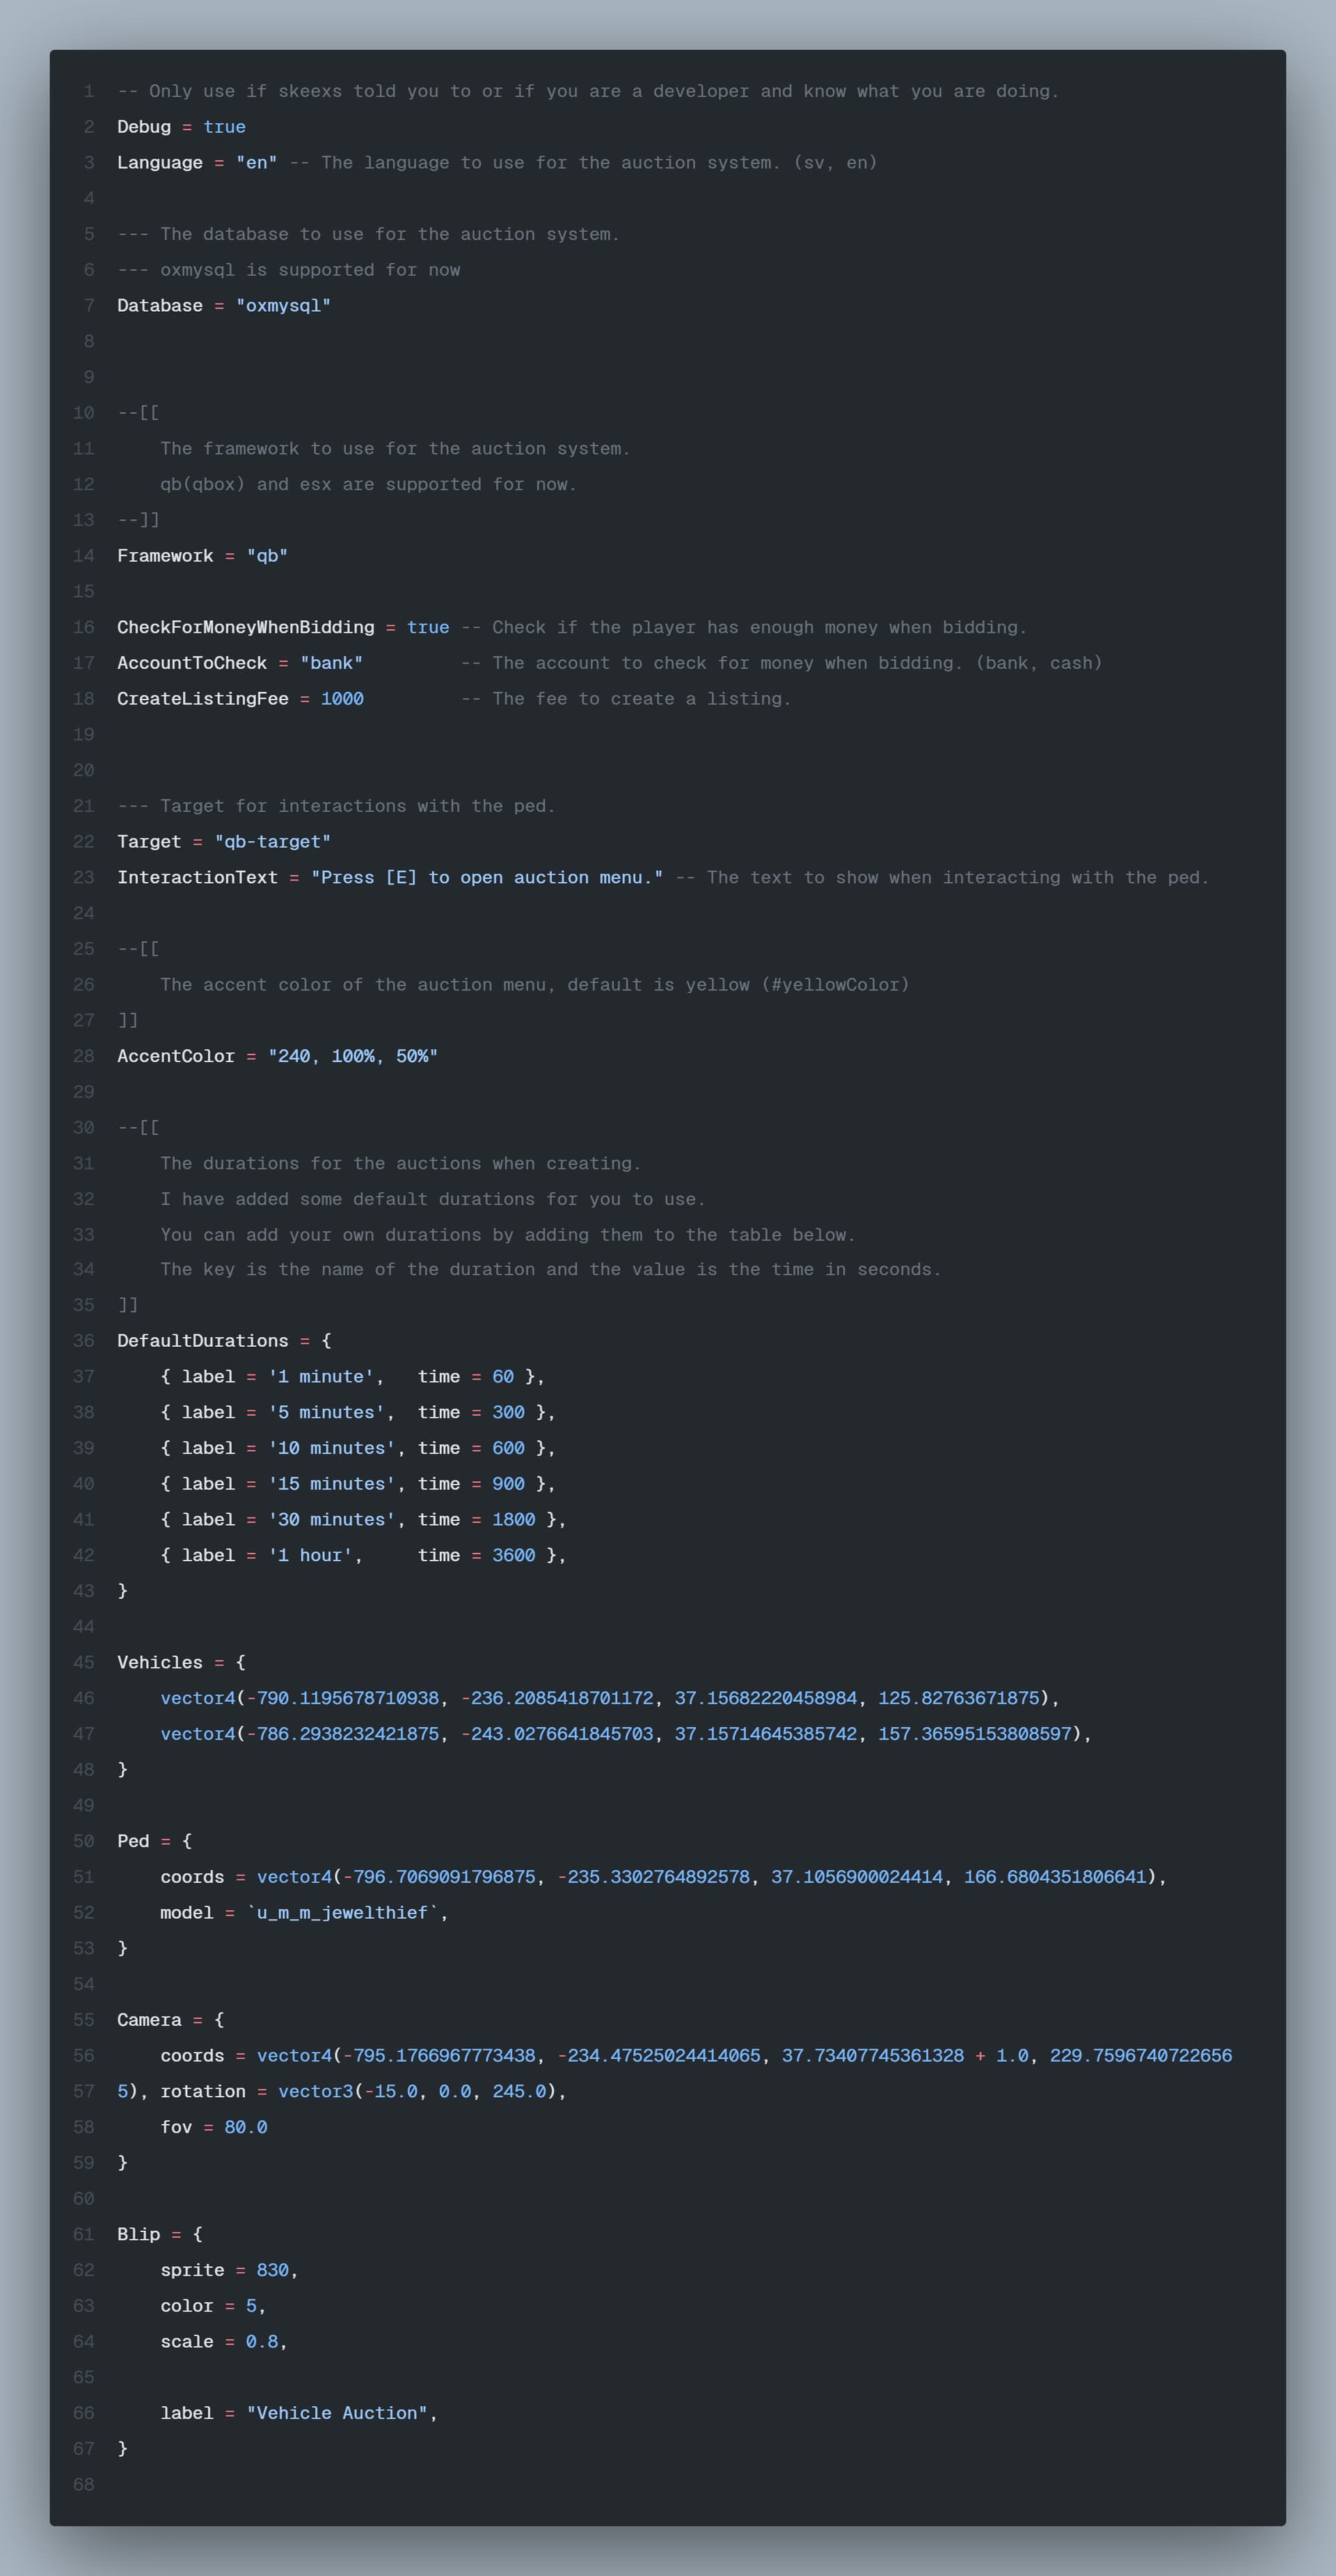The height and width of the screenshot is (2576, 1336).
Task: Click the CheckForMoneyWhenBidding true value
Action: tap(428, 627)
